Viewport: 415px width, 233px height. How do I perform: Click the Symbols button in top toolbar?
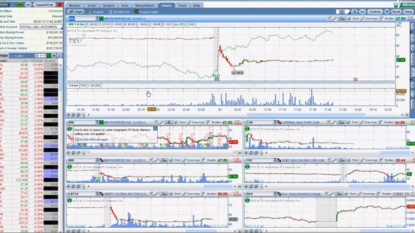(375, 12)
